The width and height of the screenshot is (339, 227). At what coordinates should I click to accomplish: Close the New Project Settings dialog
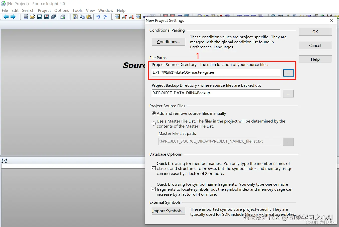pos(331,20)
